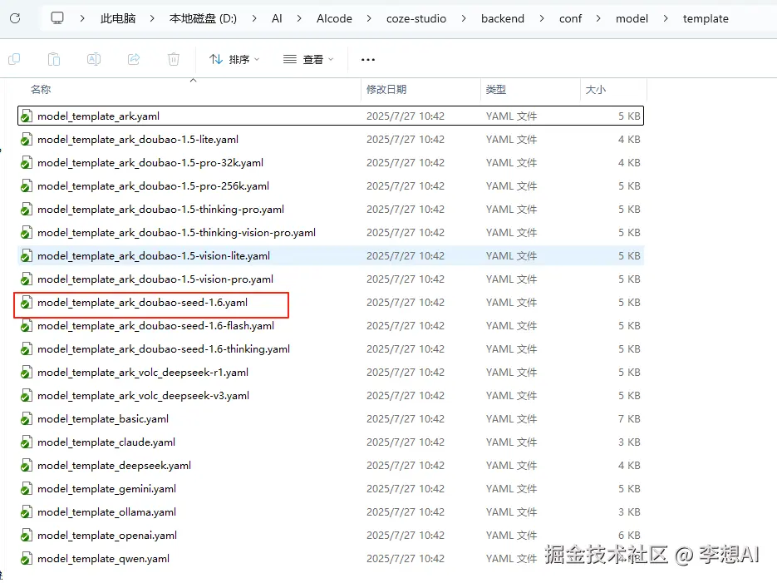Open the 查看 view dropdown
The image size is (777, 583).
click(x=308, y=60)
